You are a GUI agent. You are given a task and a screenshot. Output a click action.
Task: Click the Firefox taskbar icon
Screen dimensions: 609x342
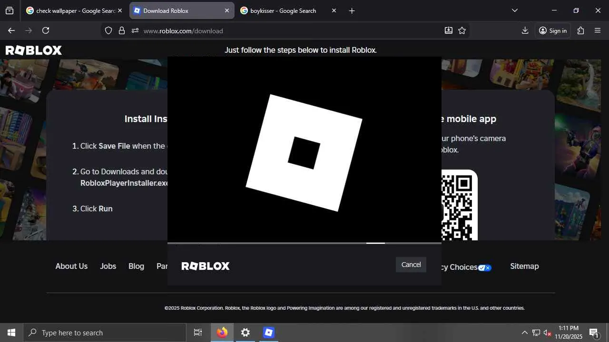pyautogui.click(x=222, y=332)
